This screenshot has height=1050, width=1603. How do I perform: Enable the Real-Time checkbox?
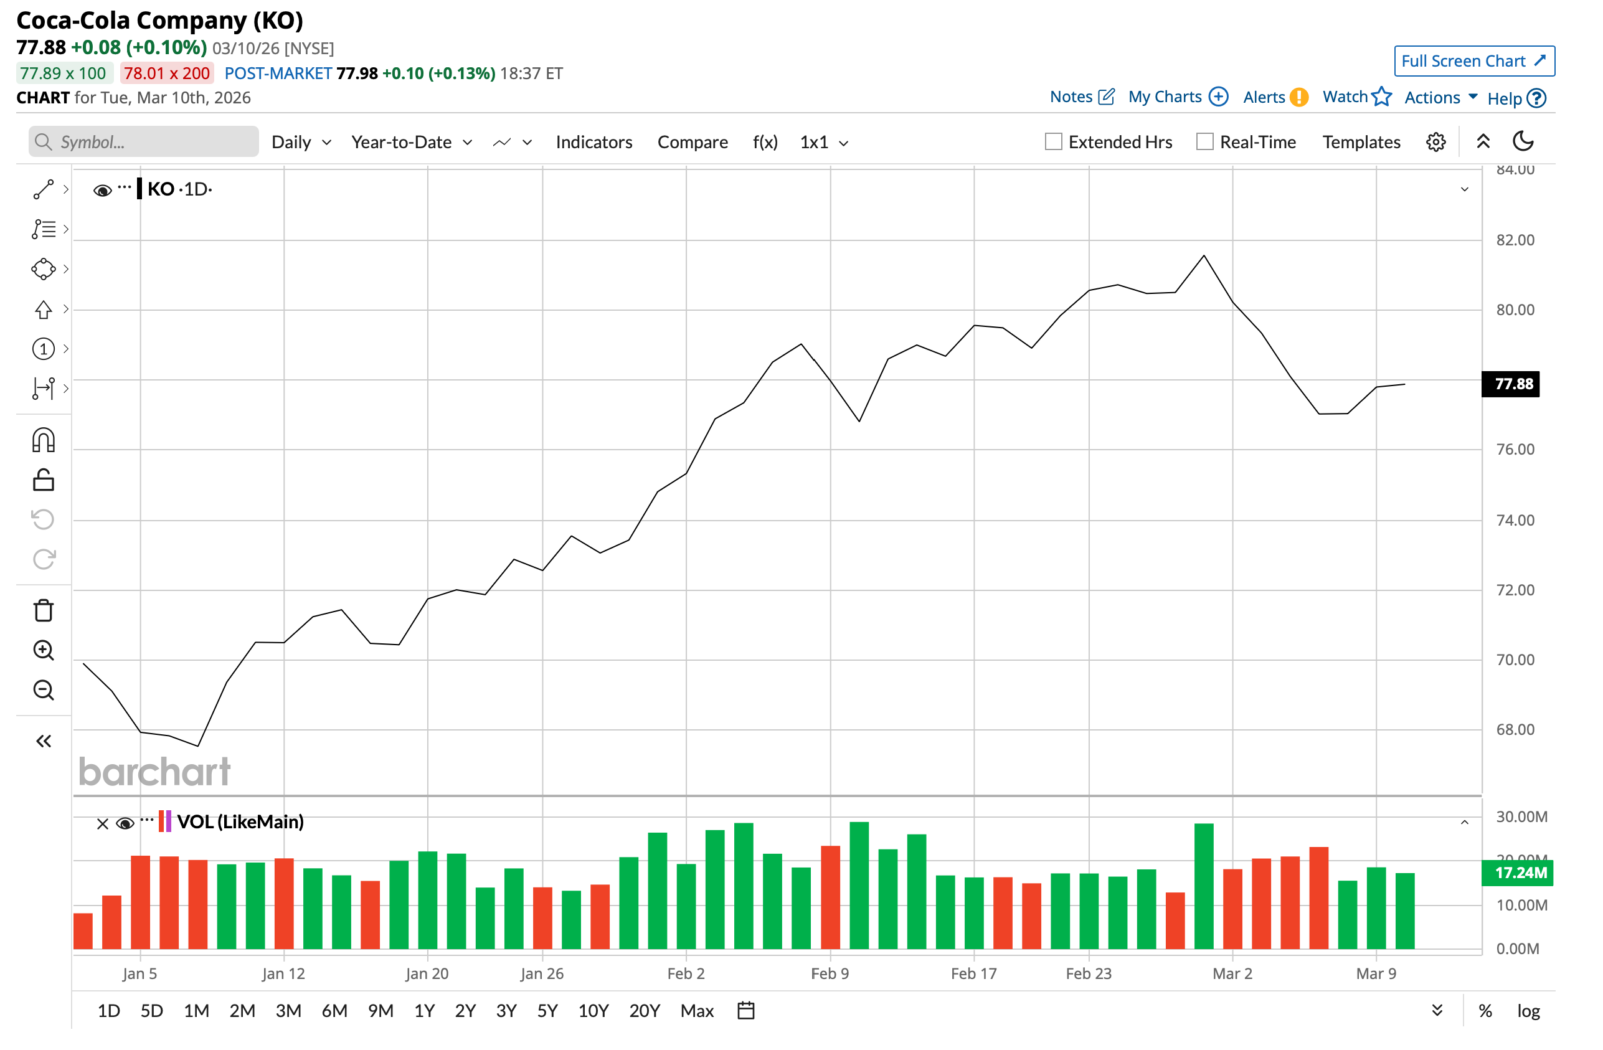pos(1206,142)
